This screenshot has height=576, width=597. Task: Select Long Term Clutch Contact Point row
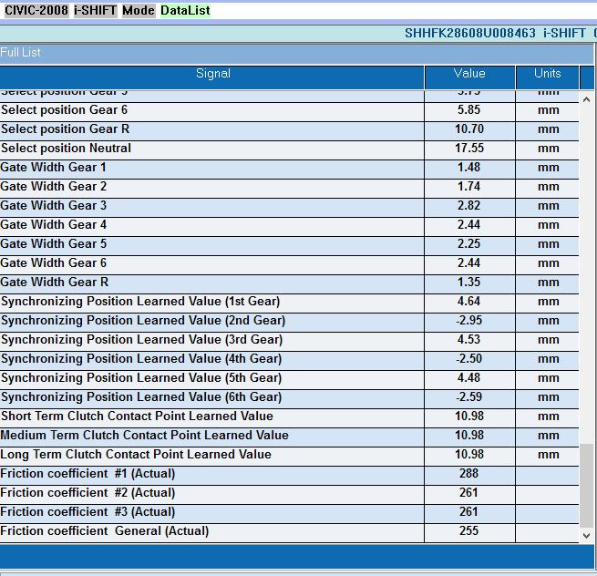pyautogui.click(x=289, y=455)
